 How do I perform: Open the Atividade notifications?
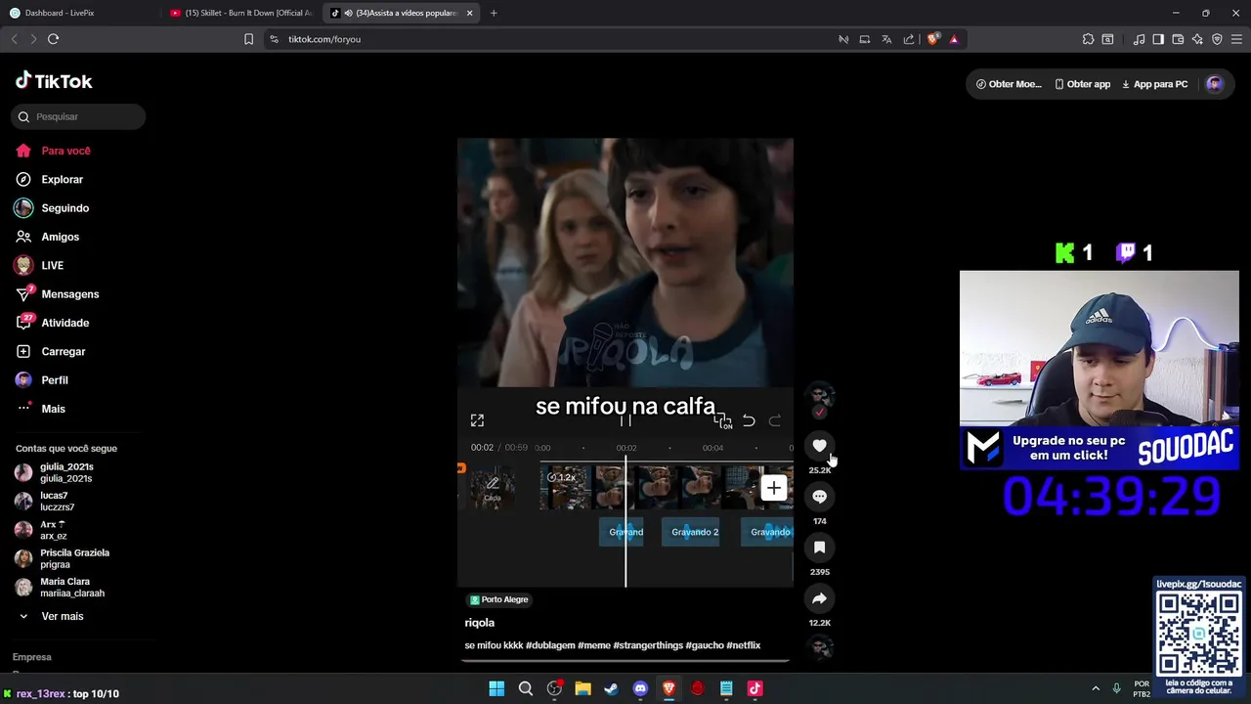65,323
